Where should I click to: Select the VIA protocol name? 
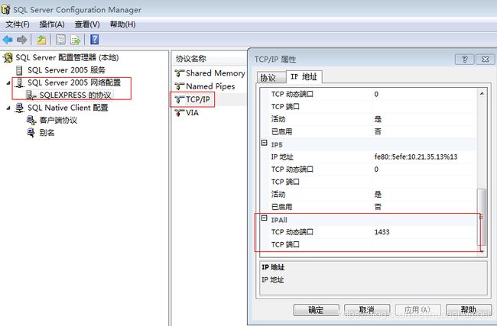pos(193,113)
